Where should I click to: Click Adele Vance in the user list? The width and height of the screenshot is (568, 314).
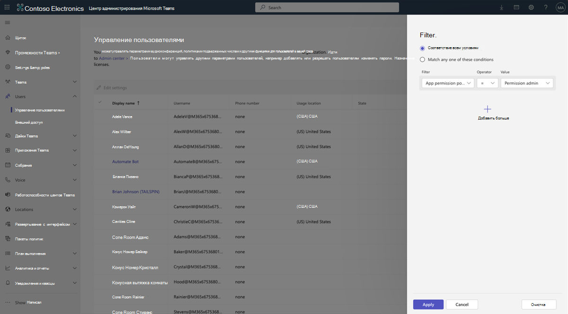122,116
